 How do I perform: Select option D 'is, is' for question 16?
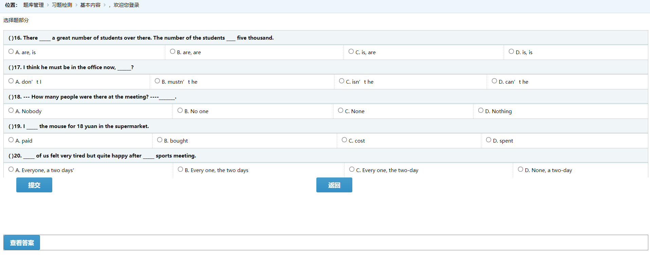coord(512,51)
